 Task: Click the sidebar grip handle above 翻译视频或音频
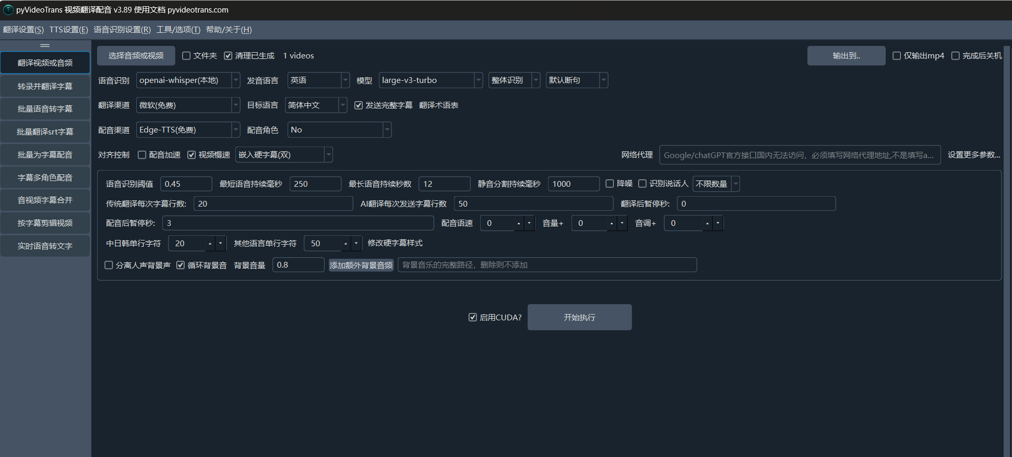point(45,45)
